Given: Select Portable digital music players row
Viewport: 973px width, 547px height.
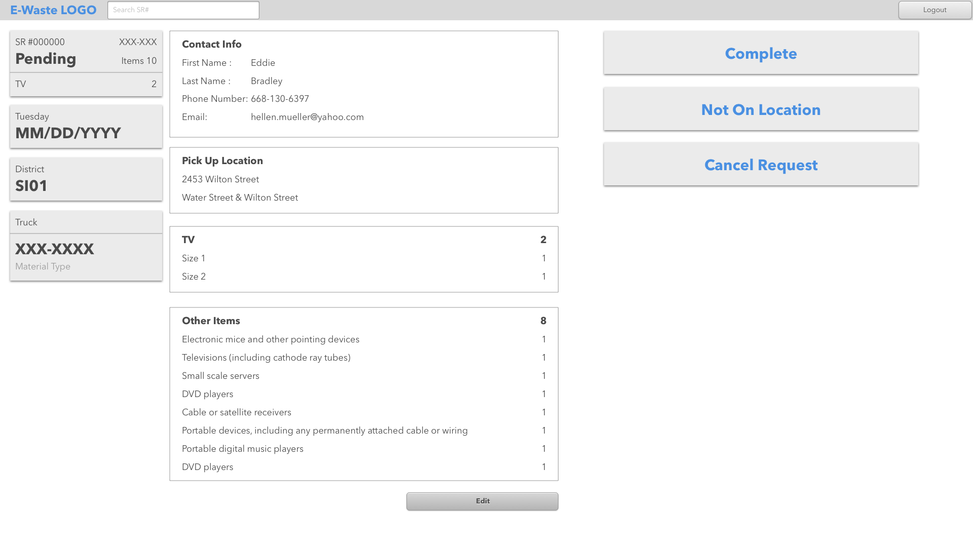Looking at the screenshot, I should [243, 449].
